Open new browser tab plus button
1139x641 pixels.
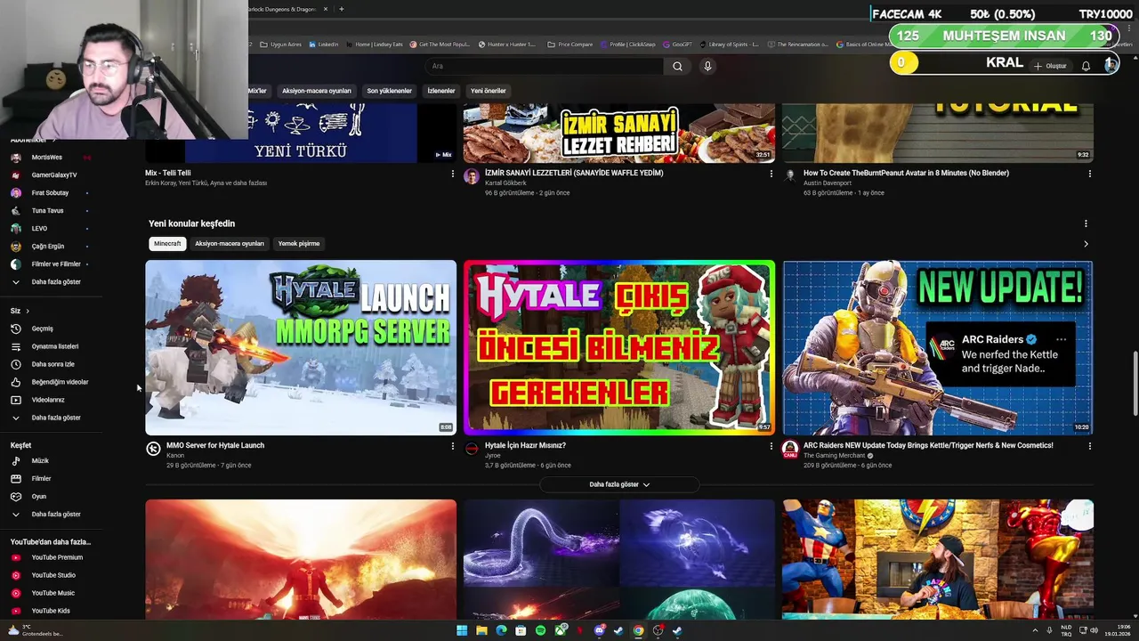(342, 9)
